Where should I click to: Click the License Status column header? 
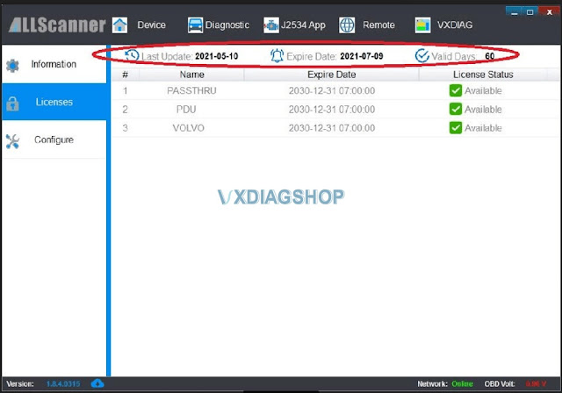pos(483,75)
